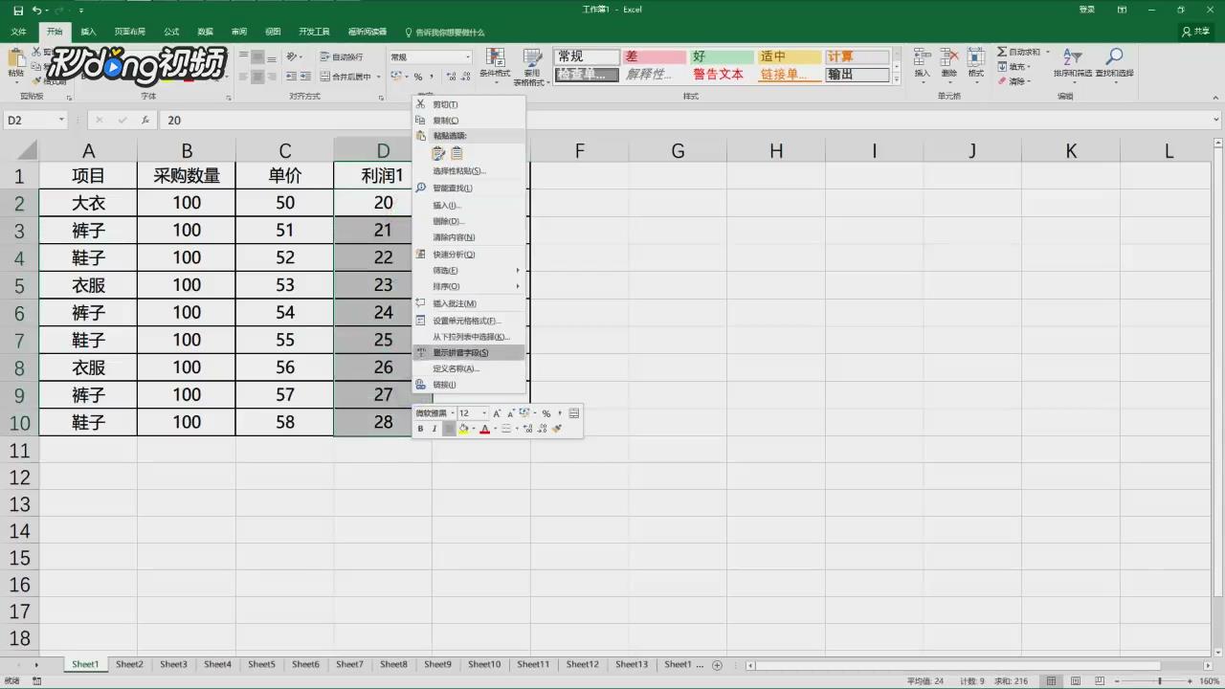
Task: Choose Format Cells (设置单元格格式) in context menu
Action: coord(469,321)
